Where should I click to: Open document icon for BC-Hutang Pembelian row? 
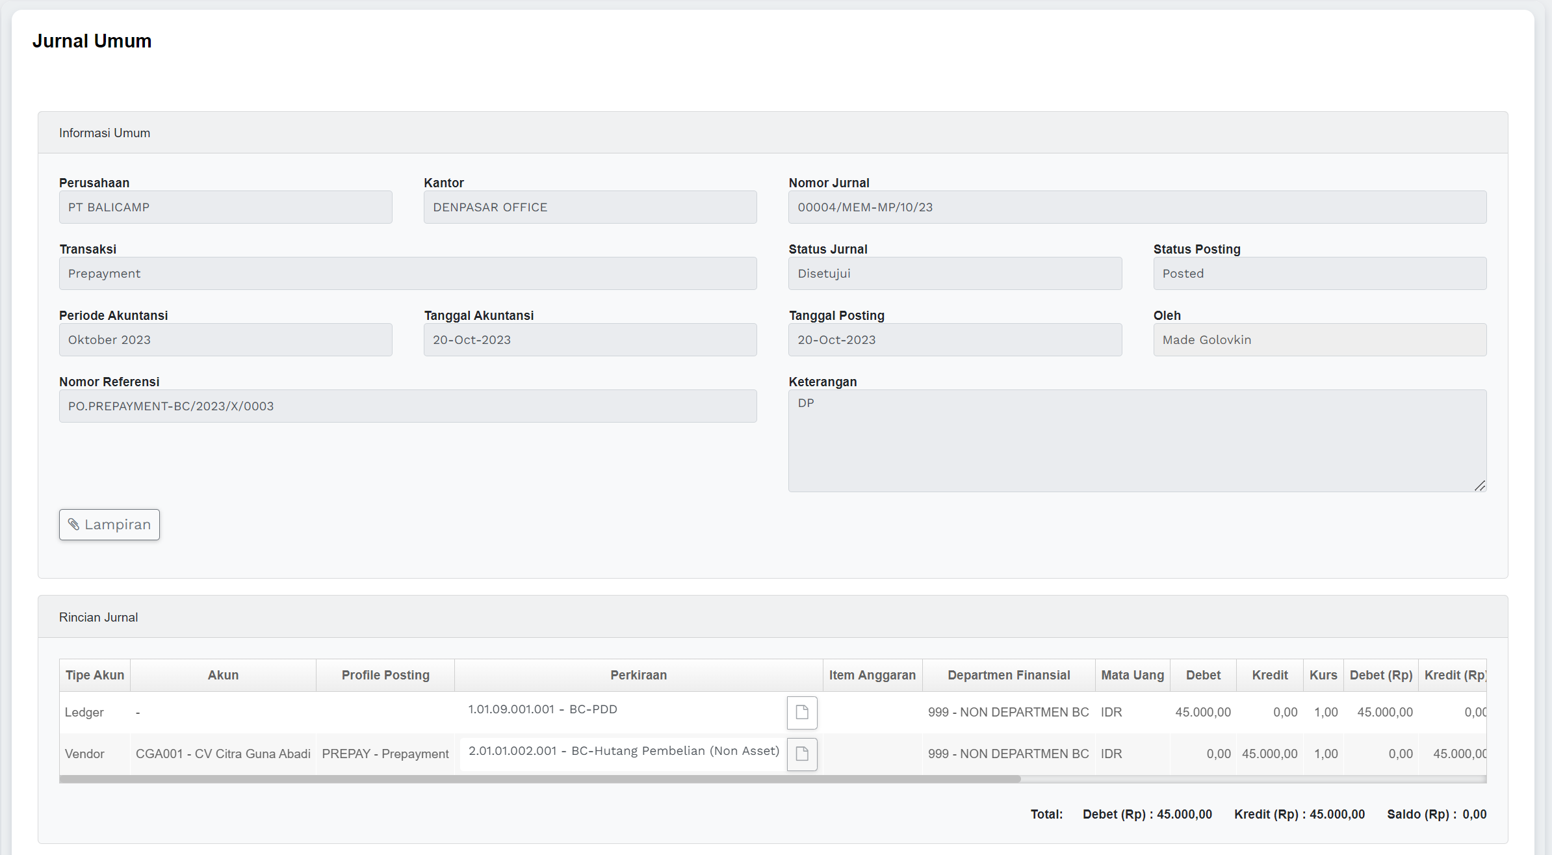point(801,754)
